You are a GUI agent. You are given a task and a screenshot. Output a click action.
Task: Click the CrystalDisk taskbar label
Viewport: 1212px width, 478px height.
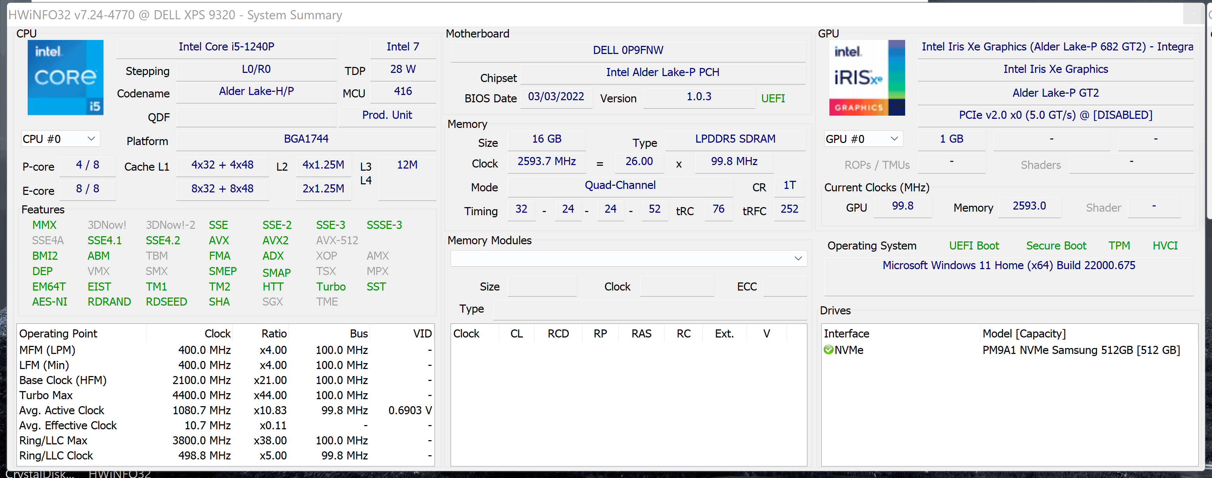[40, 473]
